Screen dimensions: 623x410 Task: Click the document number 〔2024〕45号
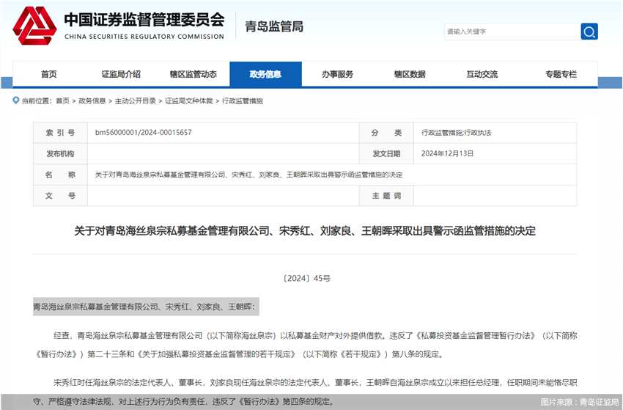[306, 279]
